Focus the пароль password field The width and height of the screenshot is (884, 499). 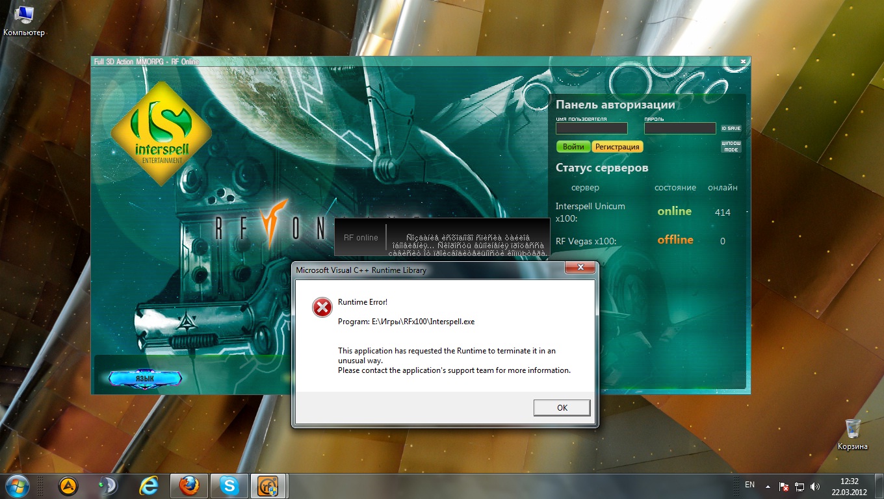click(680, 129)
